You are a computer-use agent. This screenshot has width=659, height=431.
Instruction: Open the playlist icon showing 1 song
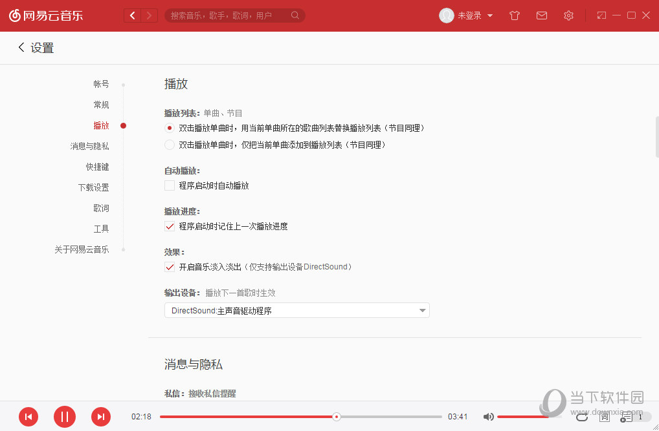(x=626, y=417)
